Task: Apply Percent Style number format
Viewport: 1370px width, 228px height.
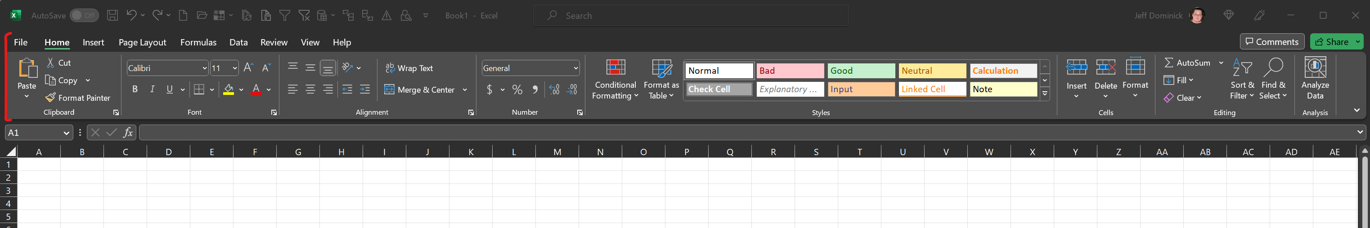Action: [517, 89]
